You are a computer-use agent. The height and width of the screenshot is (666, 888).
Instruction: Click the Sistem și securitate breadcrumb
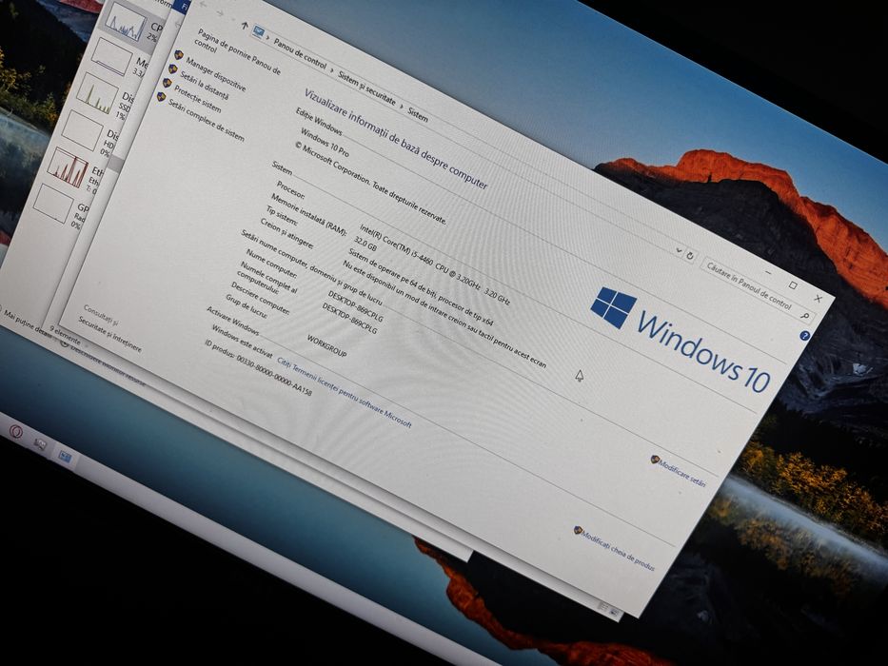point(366,88)
